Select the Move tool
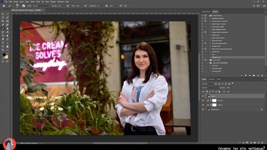The width and height of the screenshot is (267, 150). click(x=3, y=14)
